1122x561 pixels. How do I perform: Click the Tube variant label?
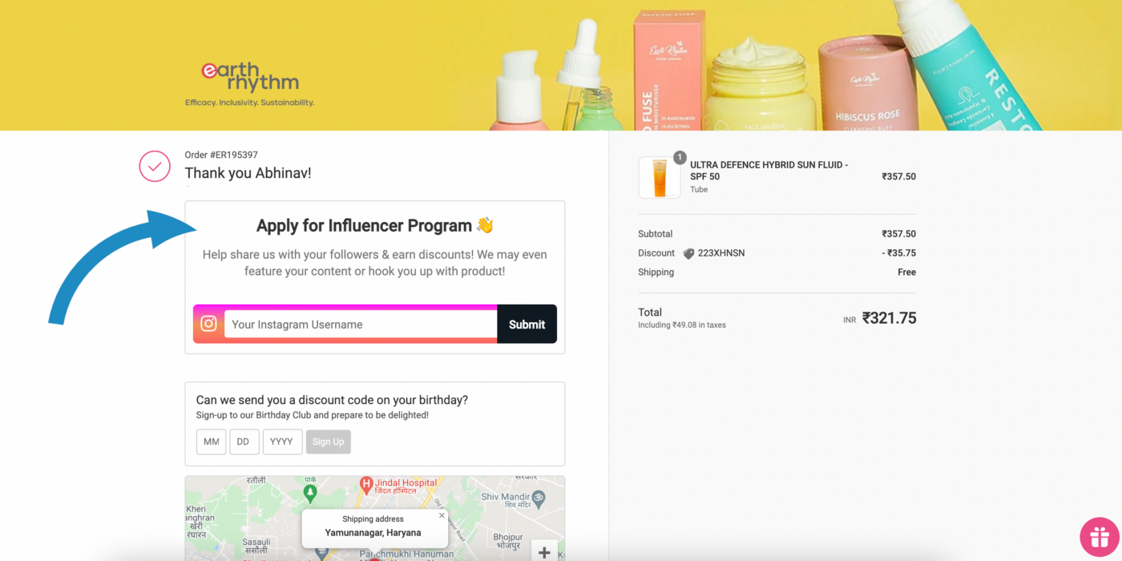coord(699,190)
